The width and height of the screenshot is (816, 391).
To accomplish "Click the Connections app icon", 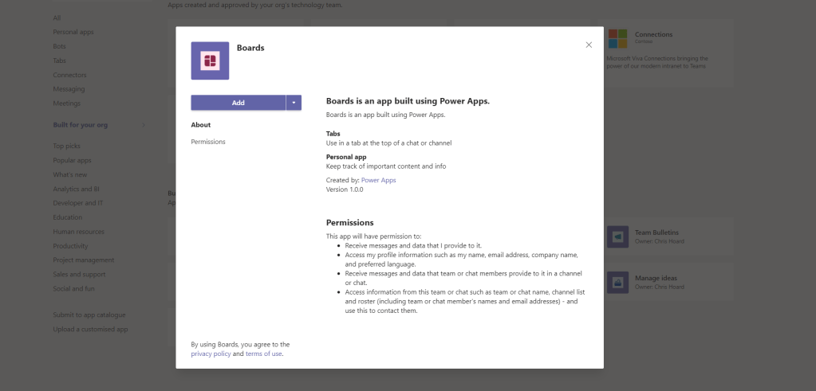I will (617, 38).
